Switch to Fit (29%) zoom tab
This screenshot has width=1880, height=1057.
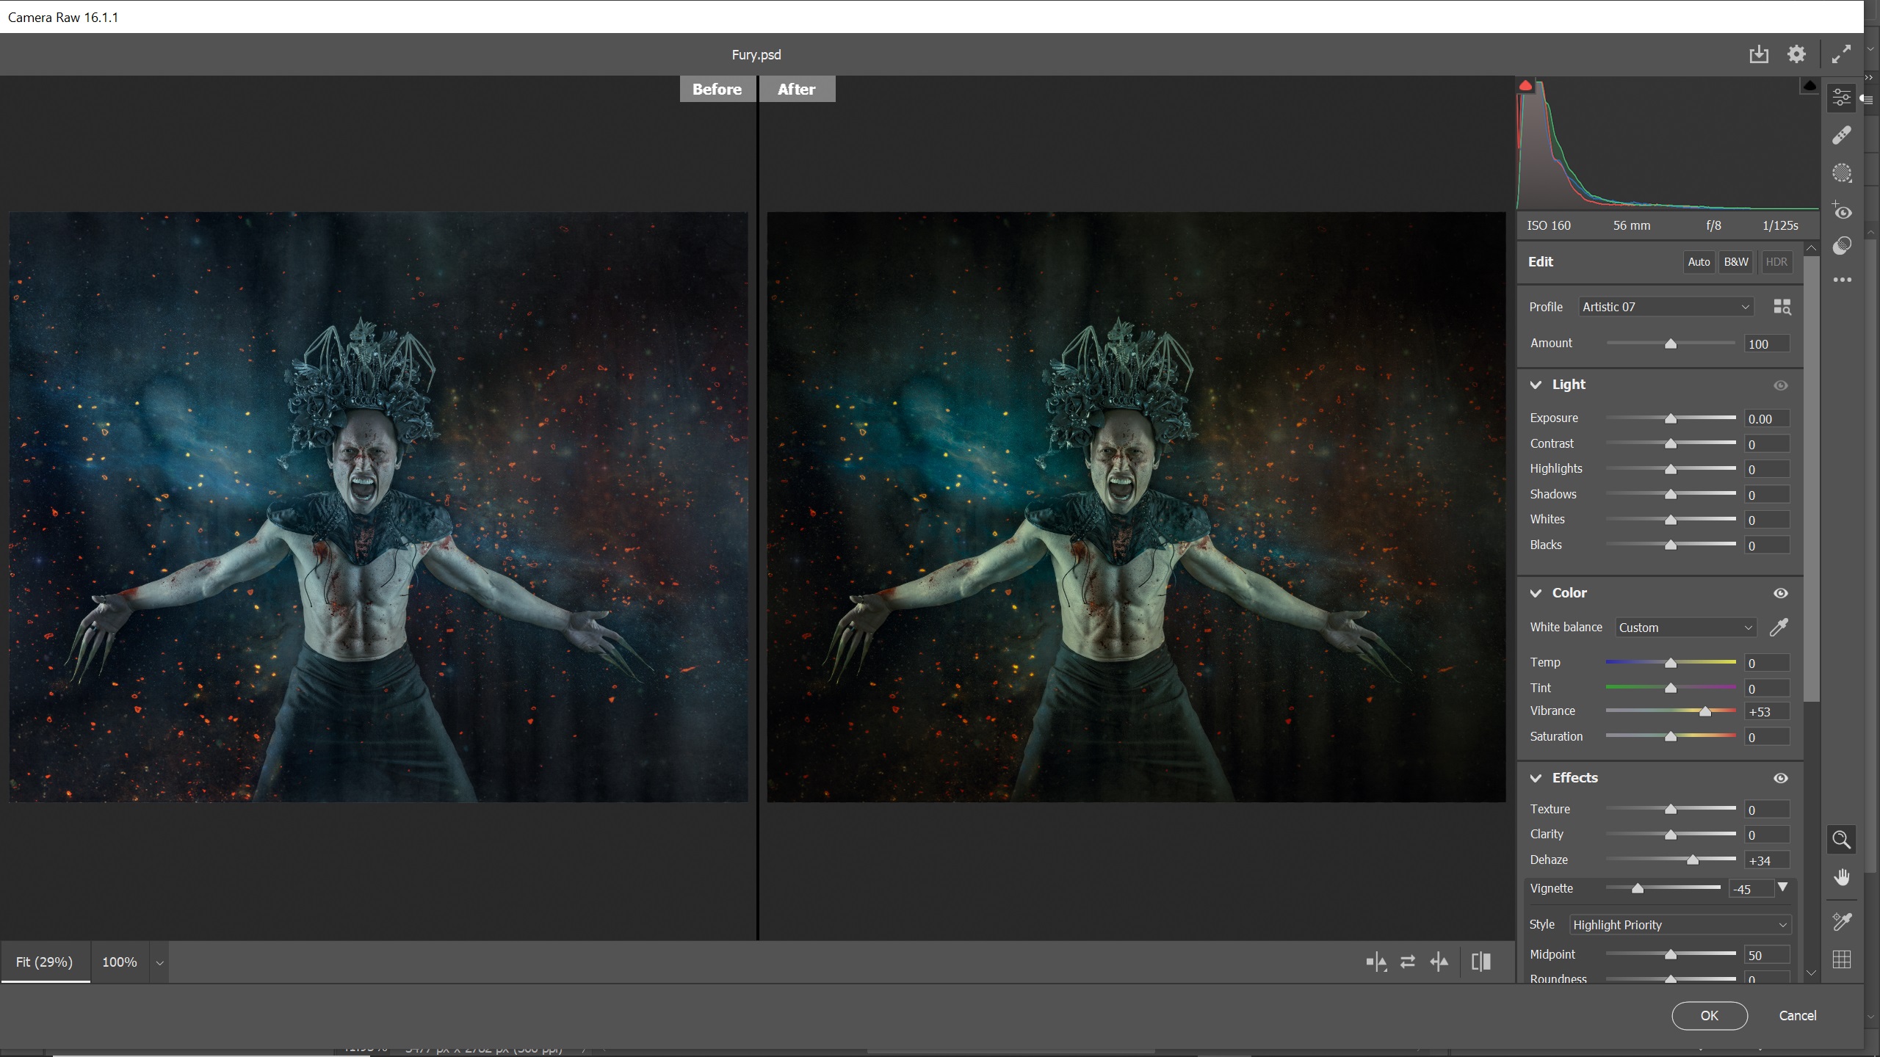coord(45,962)
